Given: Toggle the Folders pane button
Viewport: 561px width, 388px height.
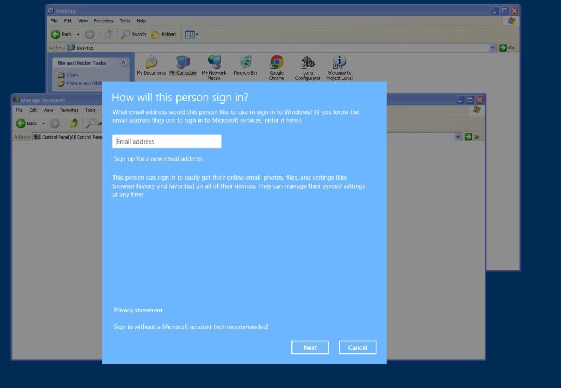Looking at the screenshot, I should [x=164, y=34].
